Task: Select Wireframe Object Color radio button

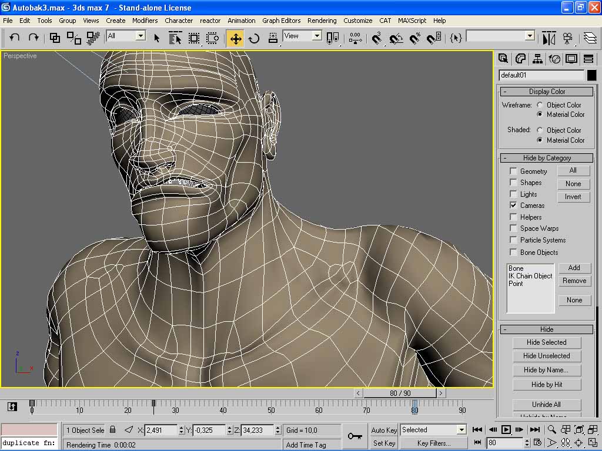Action: coord(540,105)
